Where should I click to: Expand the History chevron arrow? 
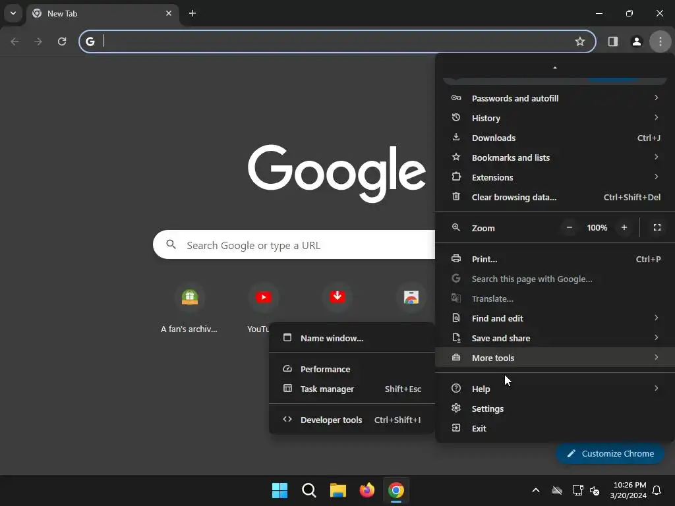coord(656,117)
